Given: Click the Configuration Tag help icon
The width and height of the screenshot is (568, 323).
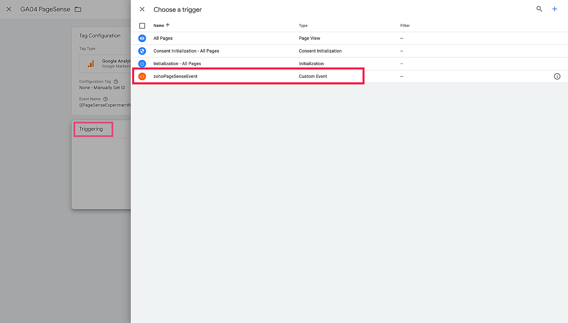Looking at the screenshot, I should [x=116, y=82].
